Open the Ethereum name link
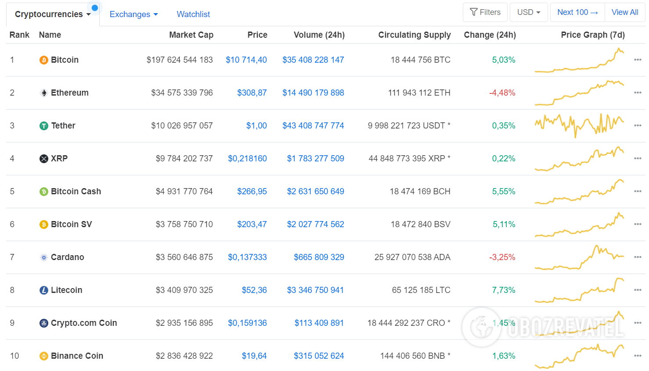Viewport: 649px width, 371px height. click(x=70, y=93)
